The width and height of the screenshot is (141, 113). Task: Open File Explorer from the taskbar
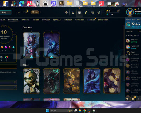(80, 111)
